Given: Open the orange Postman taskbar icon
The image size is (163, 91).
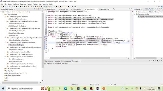Looking at the screenshot, I should click(104, 88).
